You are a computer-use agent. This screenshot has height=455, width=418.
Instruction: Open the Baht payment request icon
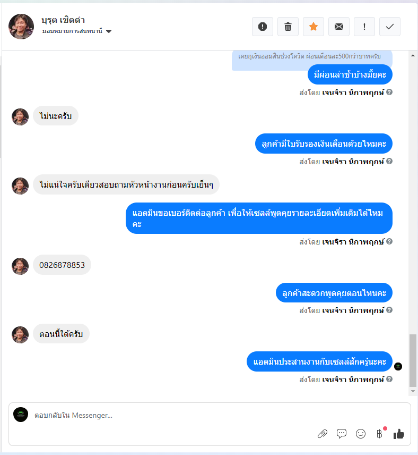point(380,434)
